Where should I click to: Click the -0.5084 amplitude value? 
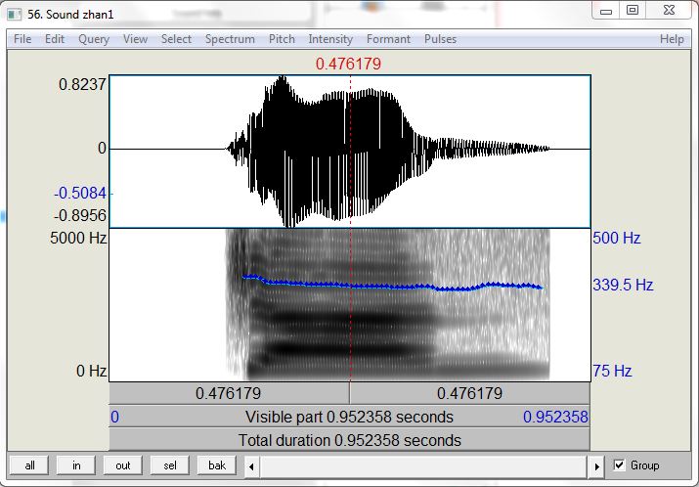(81, 193)
